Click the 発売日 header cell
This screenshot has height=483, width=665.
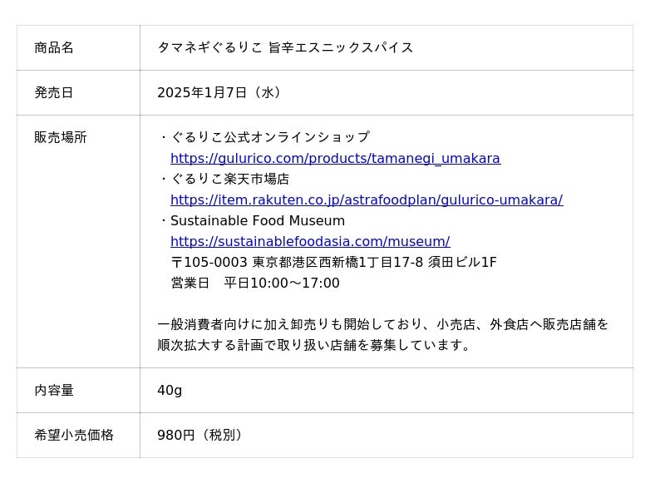pyautogui.click(x=54, y=92)
